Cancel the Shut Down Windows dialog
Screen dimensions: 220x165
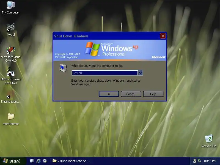pos(131,94)
